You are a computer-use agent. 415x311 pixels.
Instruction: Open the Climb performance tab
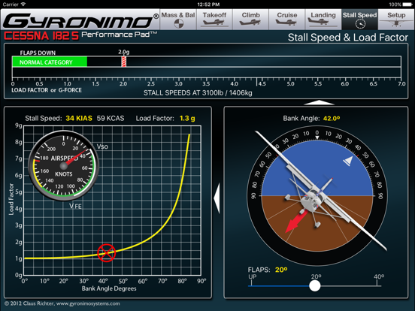pyautogui.click(x=250, y=20)
